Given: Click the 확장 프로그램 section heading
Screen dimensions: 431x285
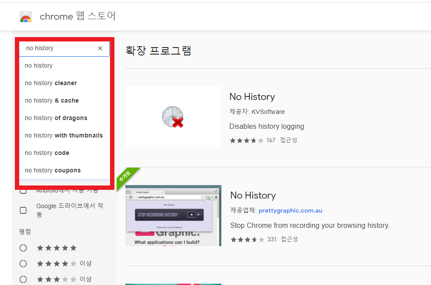Looking at the screenshot, I should click(x=158, y=51).
